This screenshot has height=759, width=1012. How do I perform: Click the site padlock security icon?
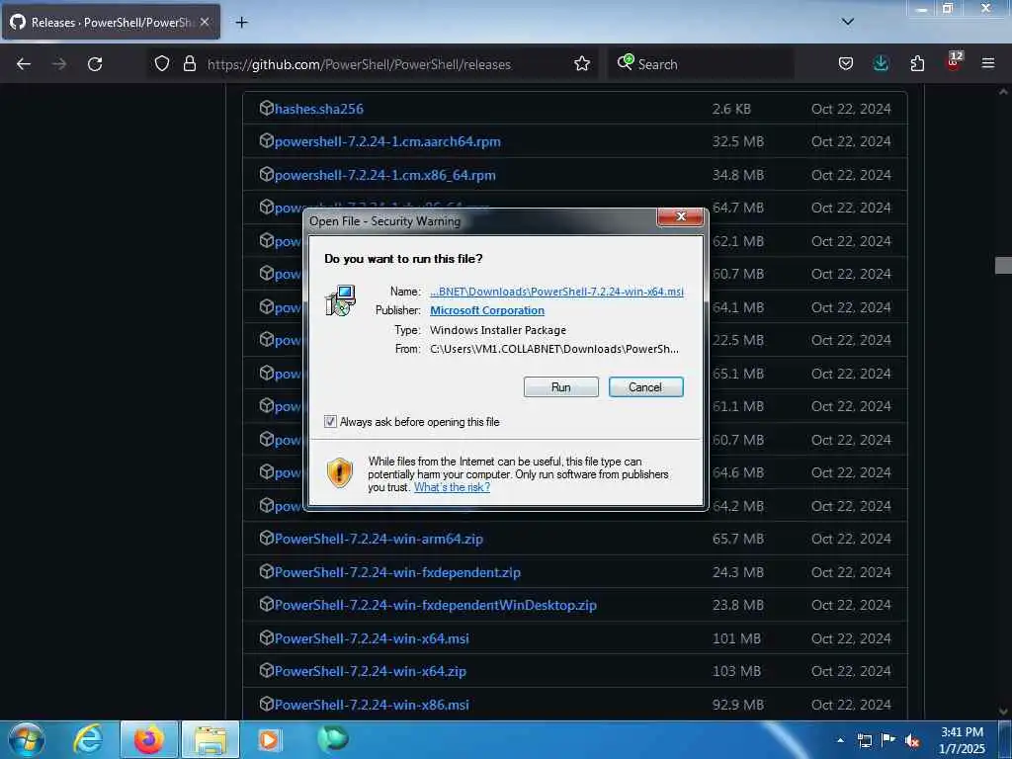click(x=189, y=64)
